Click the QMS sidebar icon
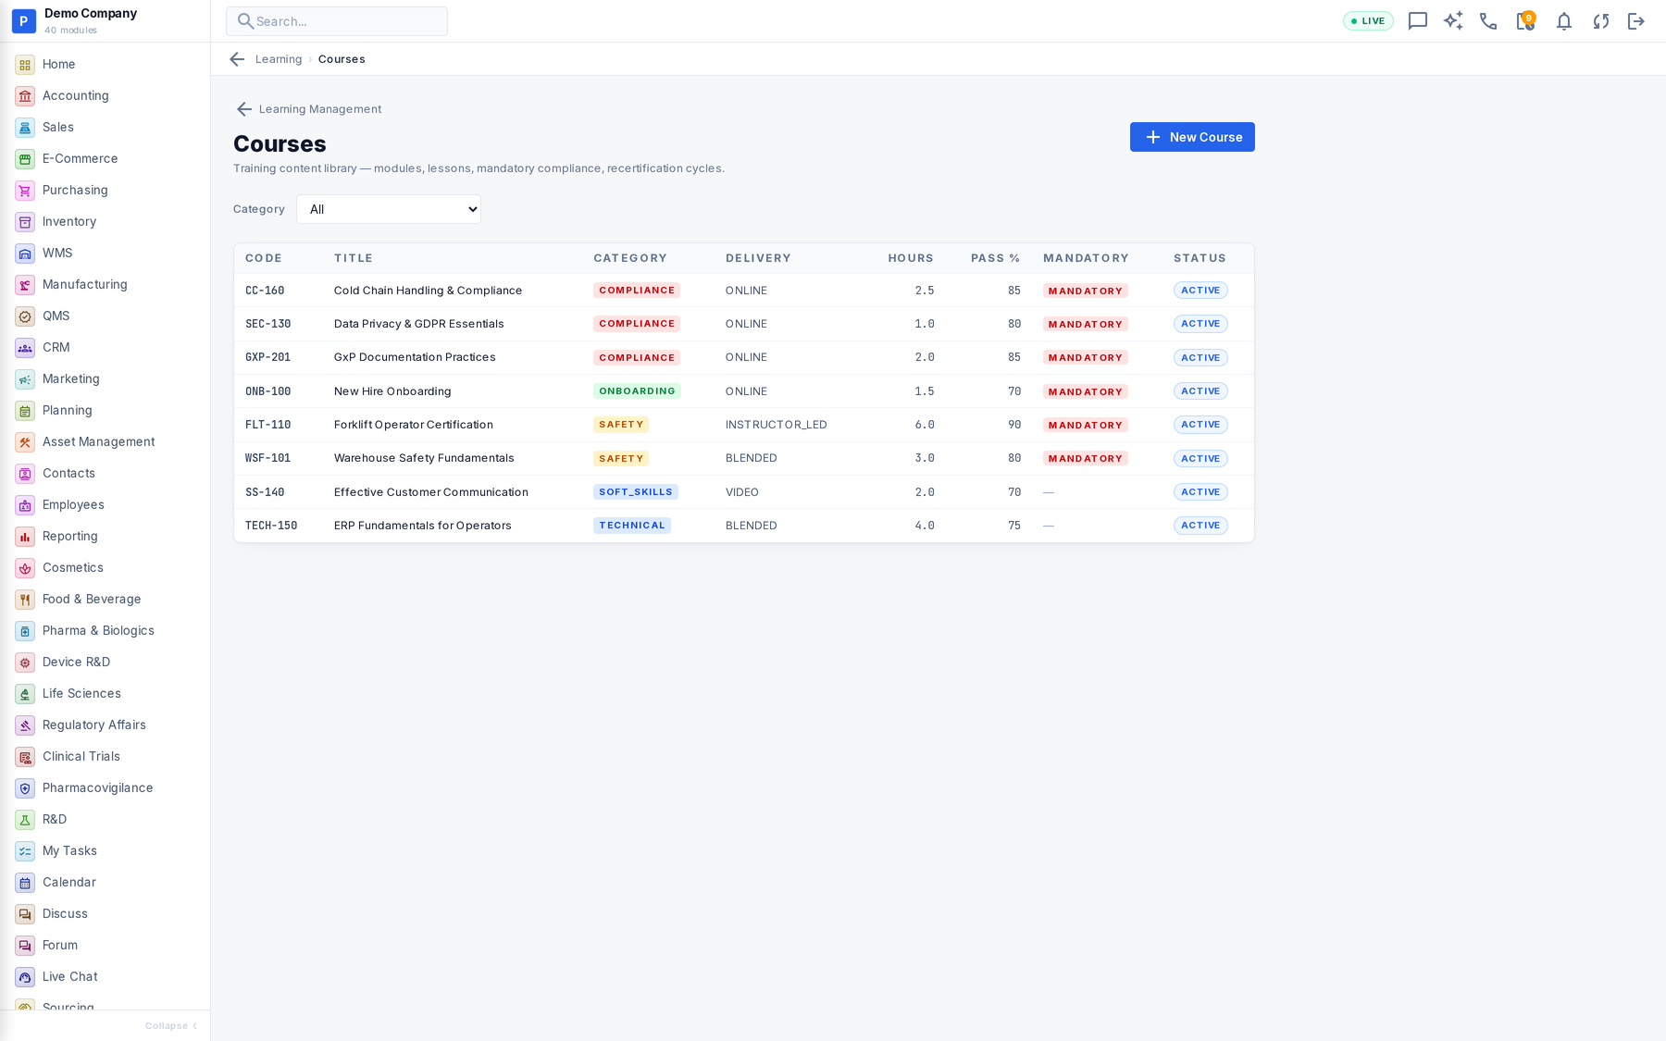 25,316
